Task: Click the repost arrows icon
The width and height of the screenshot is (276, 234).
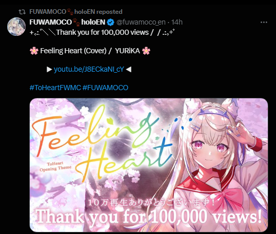Action: [22, 12]
